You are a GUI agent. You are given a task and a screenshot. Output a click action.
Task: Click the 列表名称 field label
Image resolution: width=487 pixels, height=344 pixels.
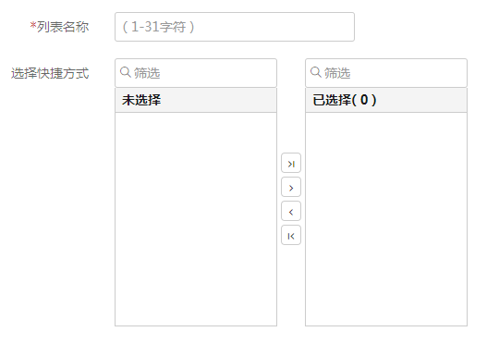click(63, 27)
